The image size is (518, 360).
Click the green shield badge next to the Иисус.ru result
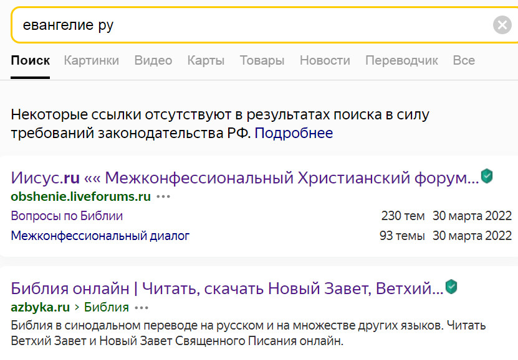pos(487,176)
